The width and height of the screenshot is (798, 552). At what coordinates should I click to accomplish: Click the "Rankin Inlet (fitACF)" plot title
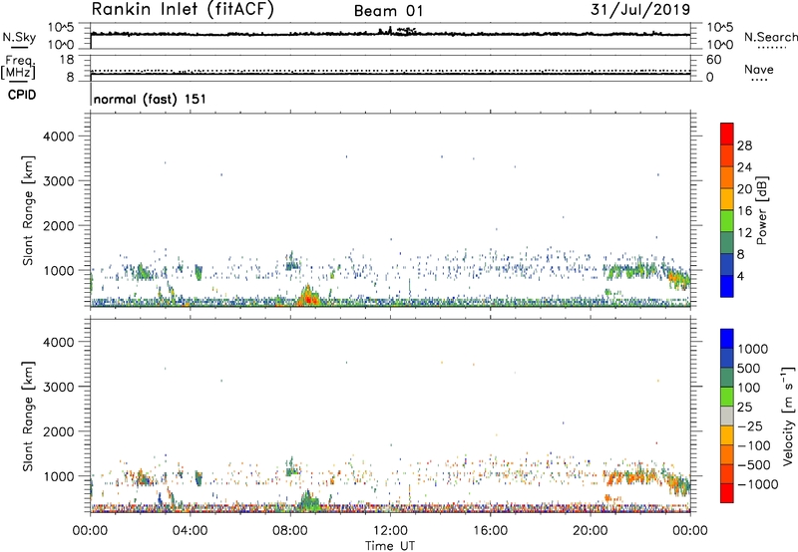[183, 9]
